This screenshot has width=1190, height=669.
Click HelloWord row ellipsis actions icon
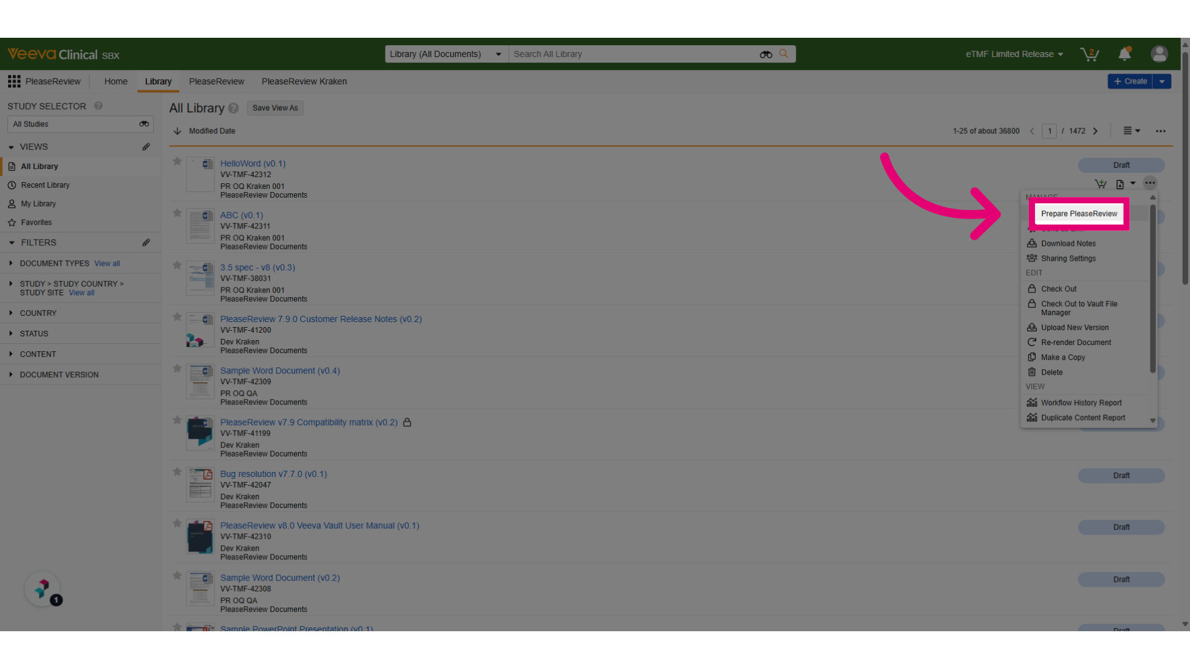click(x=1150, y=183)
